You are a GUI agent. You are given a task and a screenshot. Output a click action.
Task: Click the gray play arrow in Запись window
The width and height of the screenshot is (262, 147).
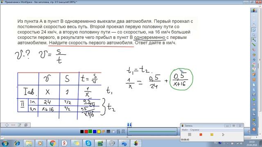point(223,134)
